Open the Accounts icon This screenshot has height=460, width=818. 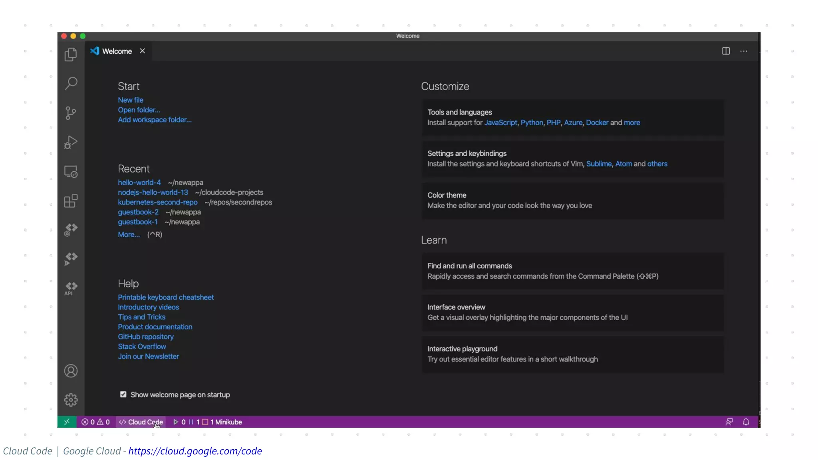point(71,371)
